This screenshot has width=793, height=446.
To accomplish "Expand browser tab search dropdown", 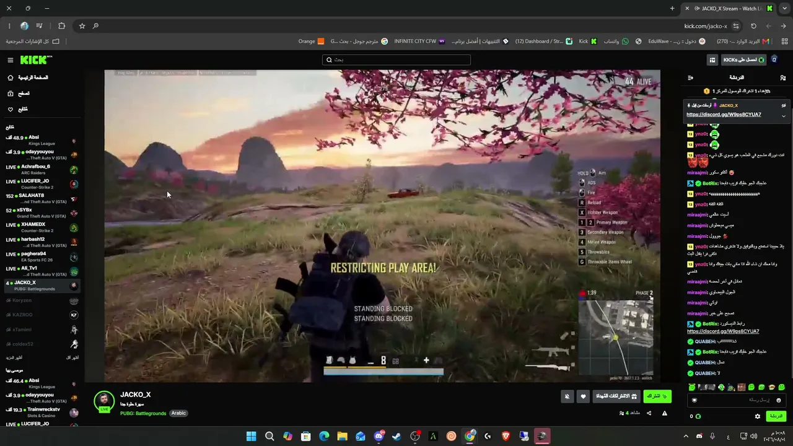I will coord(784,9).
